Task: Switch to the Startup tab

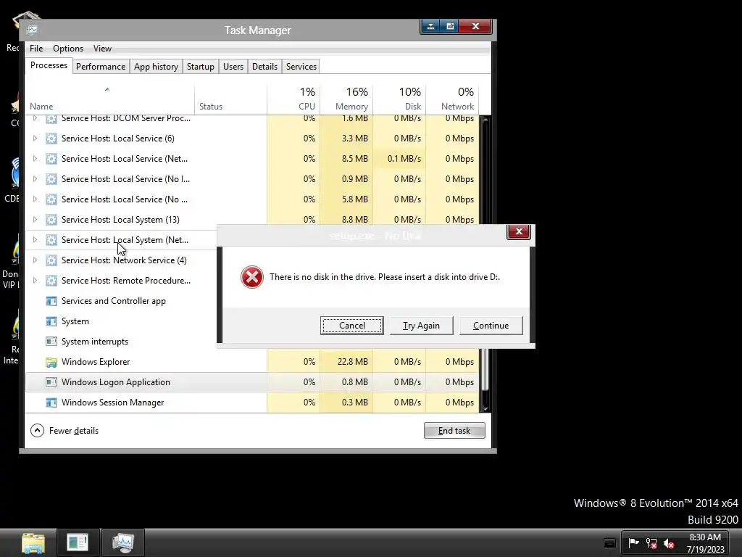Action: pyautogui.click(x=201, y=67)
